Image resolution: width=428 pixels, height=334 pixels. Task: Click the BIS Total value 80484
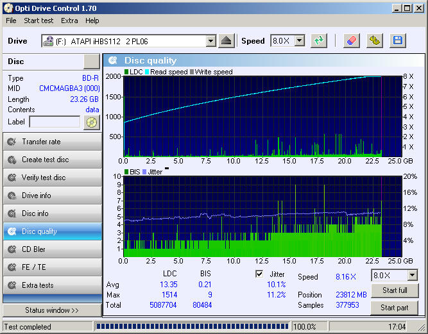click(202, 305)
